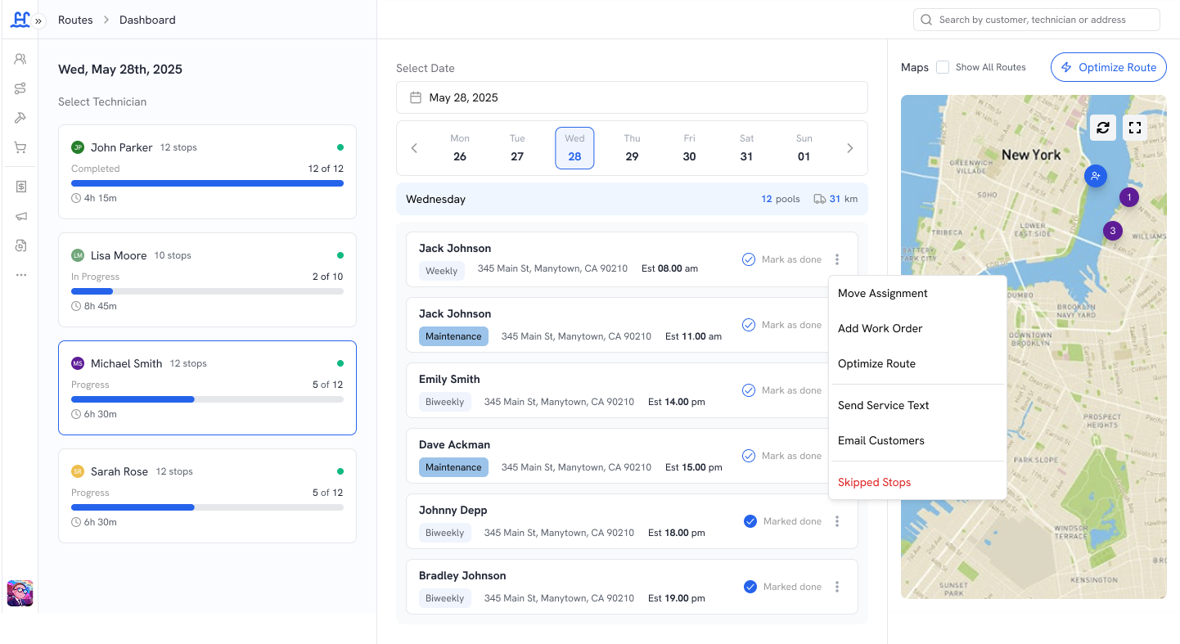Open the megaphone marketing icon in sidebar
The height and width of the screenshot is (644, 1180).
coord(20,216)
